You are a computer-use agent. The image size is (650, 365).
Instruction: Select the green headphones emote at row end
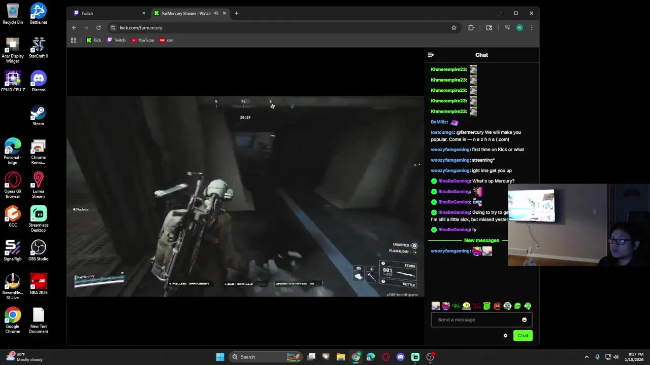528,306
